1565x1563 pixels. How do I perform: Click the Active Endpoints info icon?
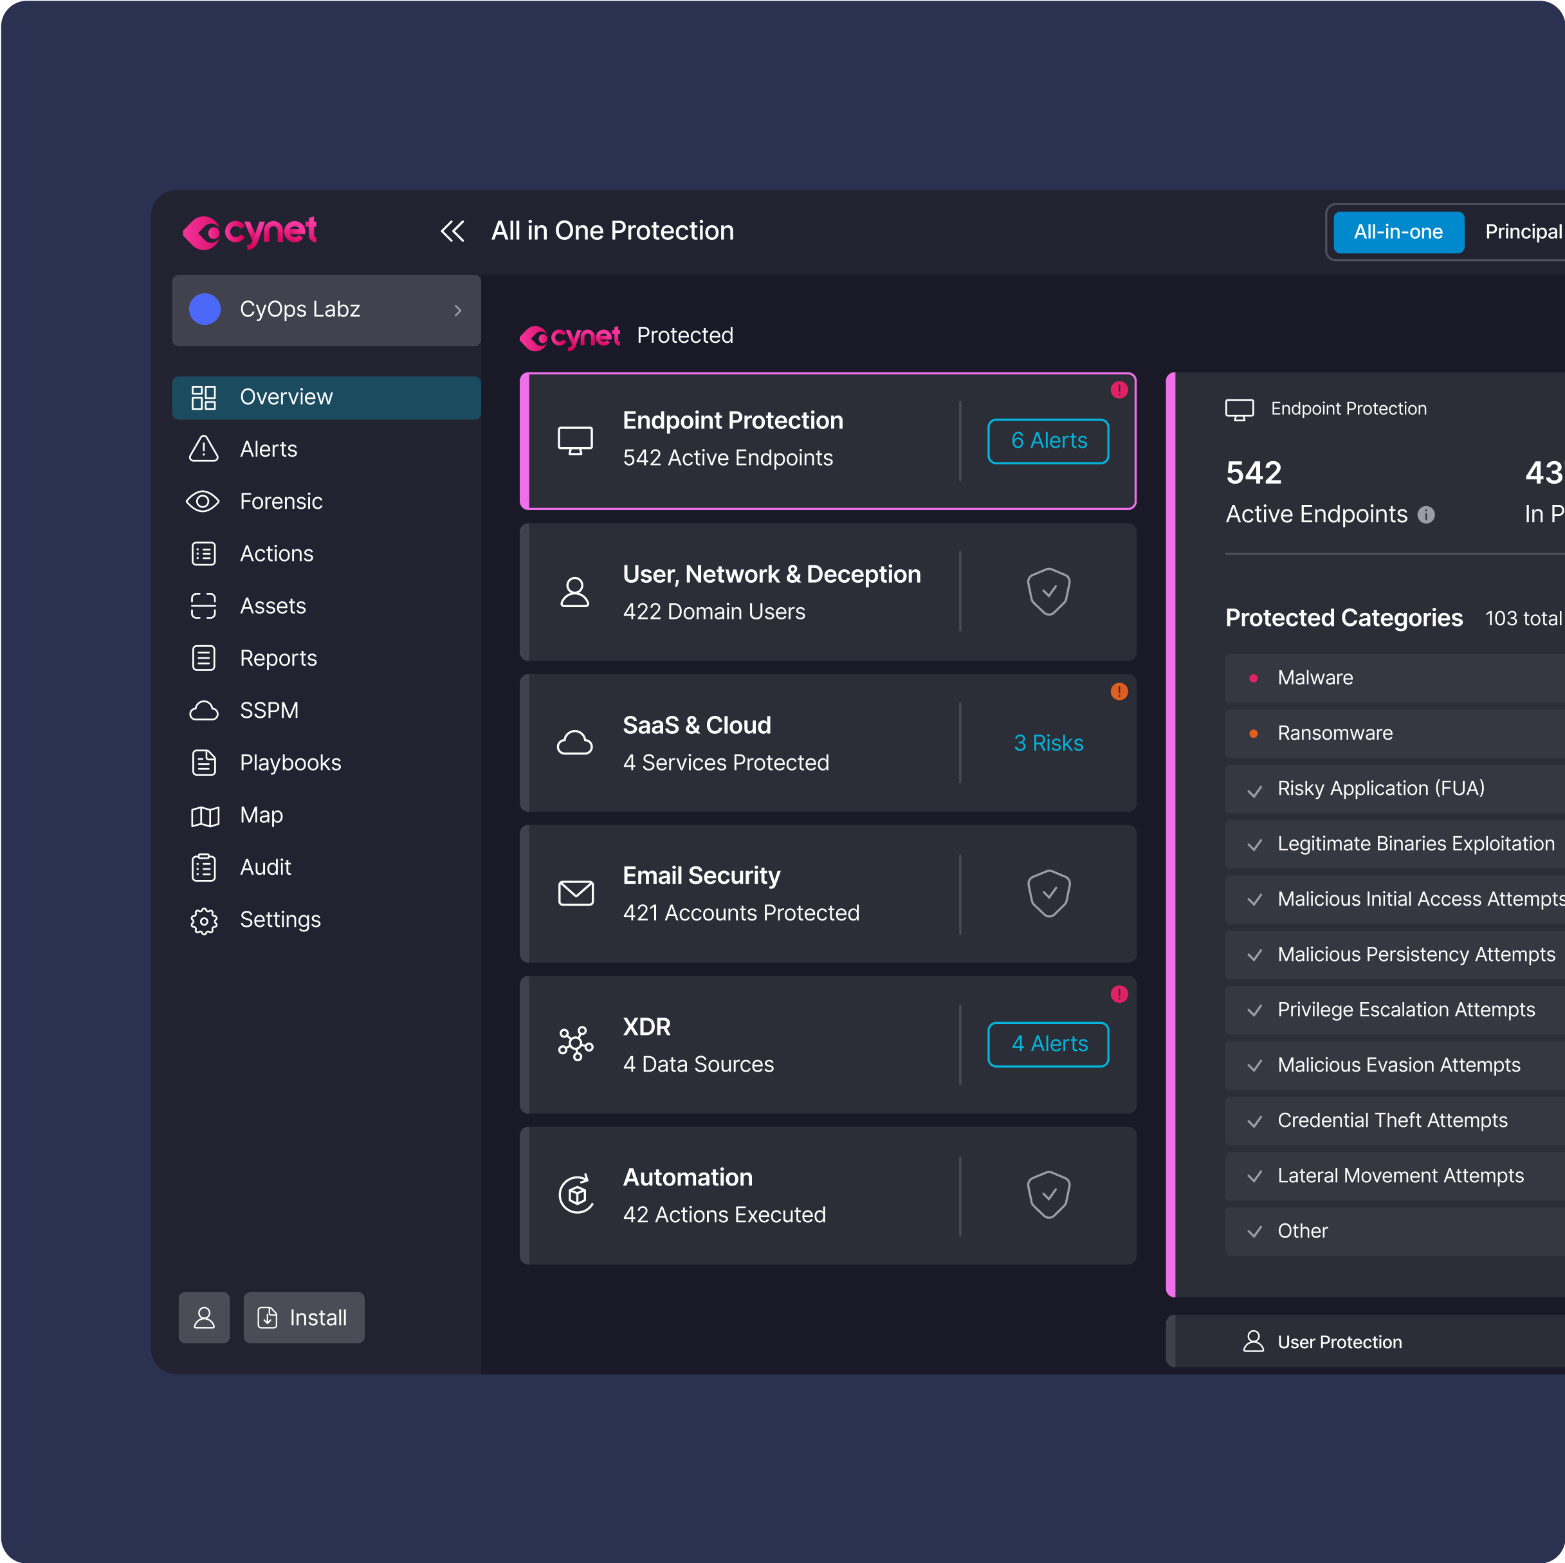(x=1427, y=515)
